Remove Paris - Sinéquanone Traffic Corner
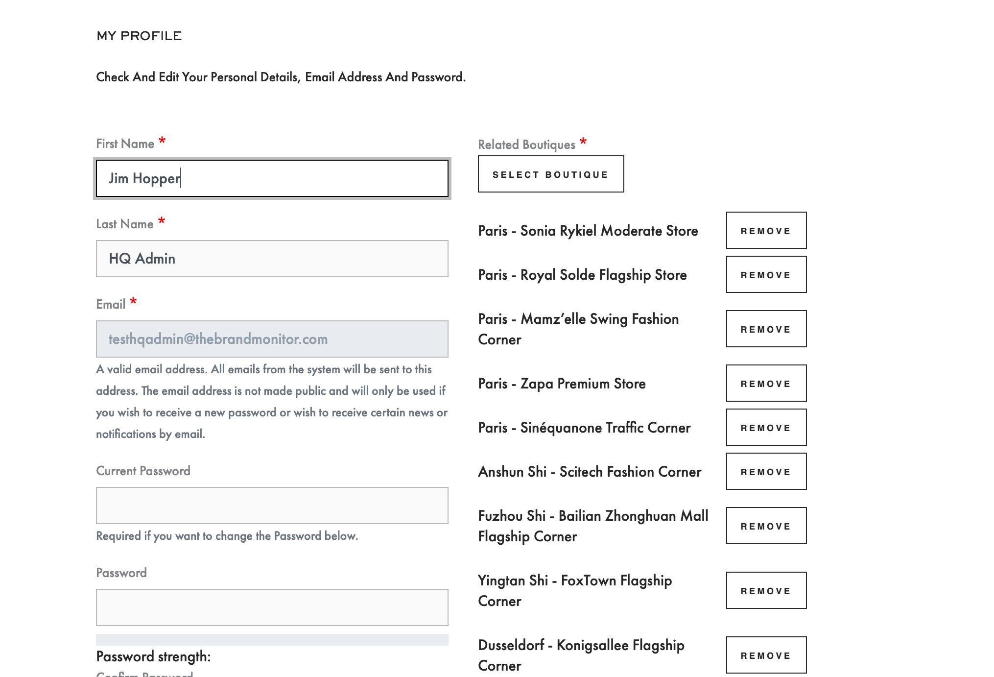Screen dimensions: 994x677 (x=766, y=428)
